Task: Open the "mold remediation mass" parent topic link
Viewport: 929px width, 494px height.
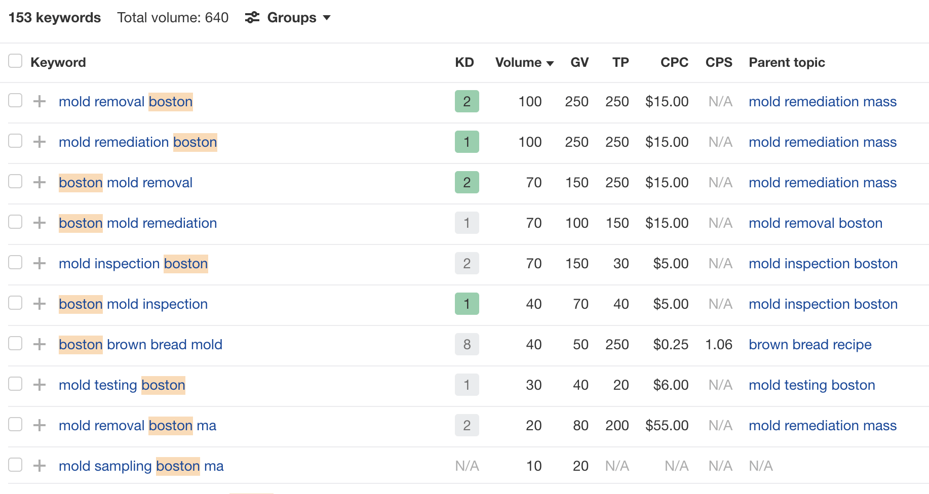Action: [822, 101]
